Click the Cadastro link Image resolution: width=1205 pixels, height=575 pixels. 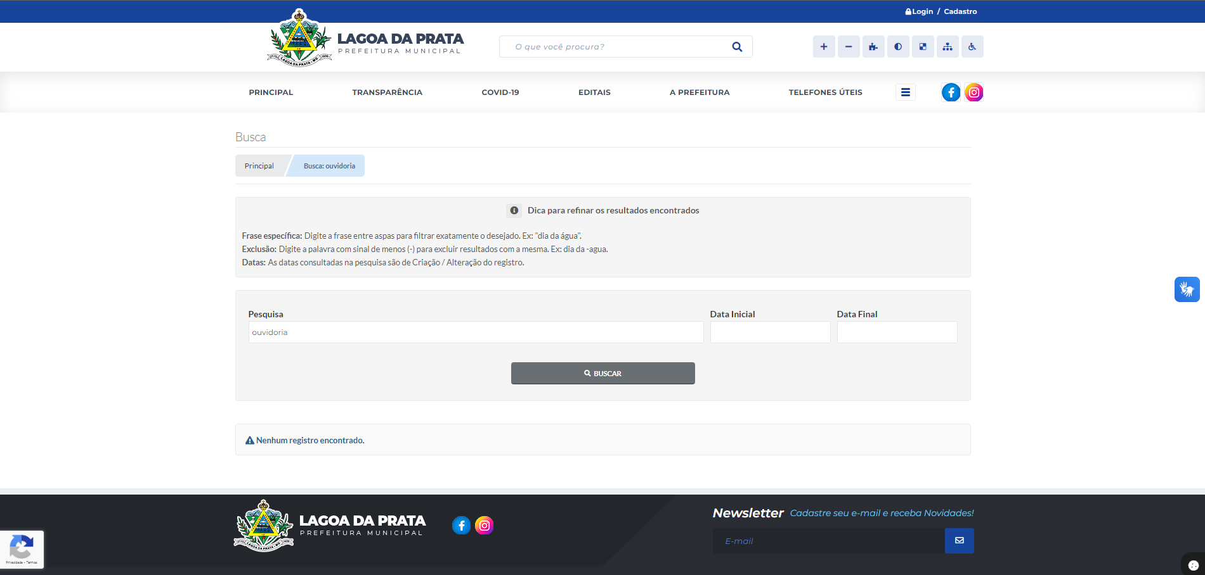pos(960,11)
